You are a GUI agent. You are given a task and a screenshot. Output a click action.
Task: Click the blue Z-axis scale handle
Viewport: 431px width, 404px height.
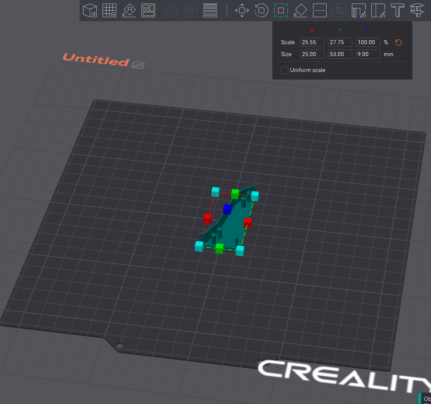[227, 209]
